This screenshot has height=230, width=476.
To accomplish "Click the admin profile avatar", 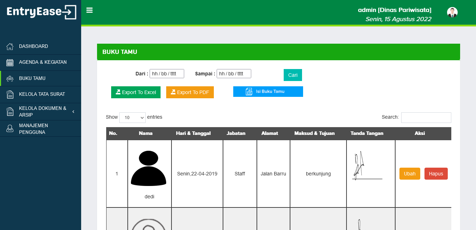I will pyautogui.click(x=452, y=12).
